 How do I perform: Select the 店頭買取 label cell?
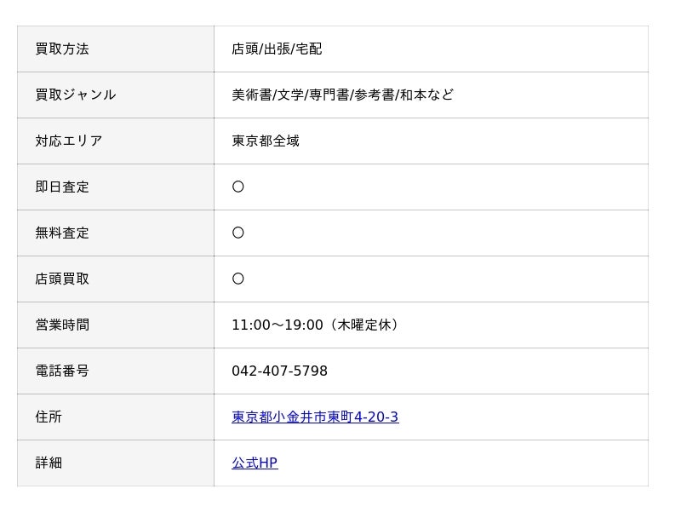[x=116, y=279]
